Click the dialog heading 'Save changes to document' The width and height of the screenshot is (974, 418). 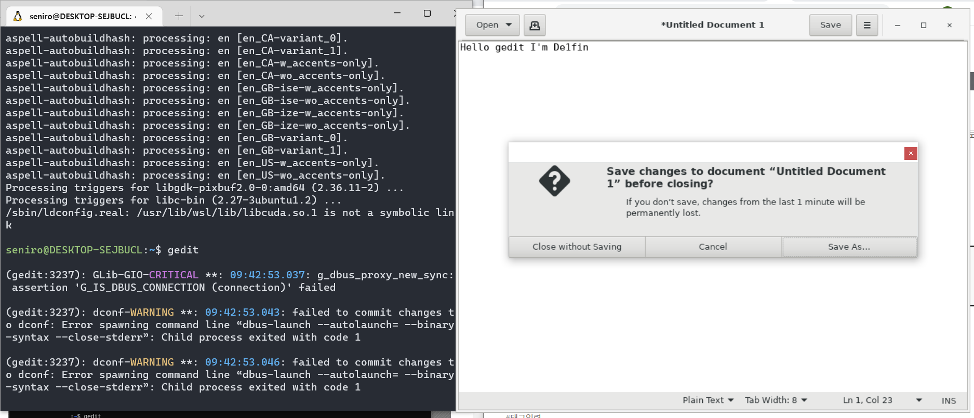point(746,178)
